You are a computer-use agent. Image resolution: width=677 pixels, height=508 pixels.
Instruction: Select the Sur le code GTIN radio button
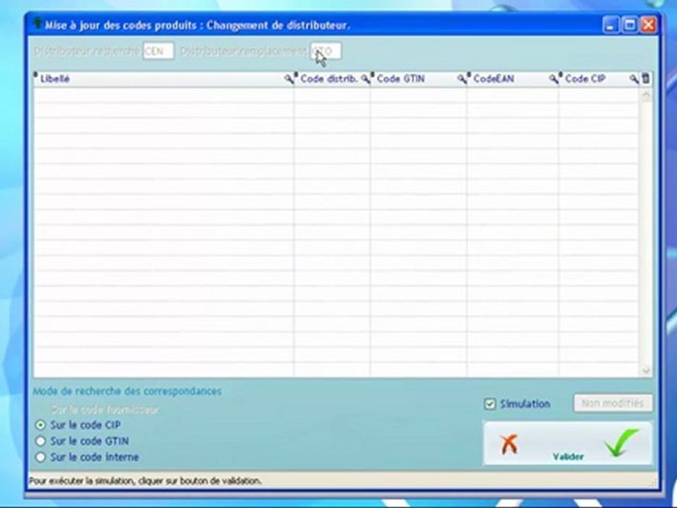coord(40,441)
